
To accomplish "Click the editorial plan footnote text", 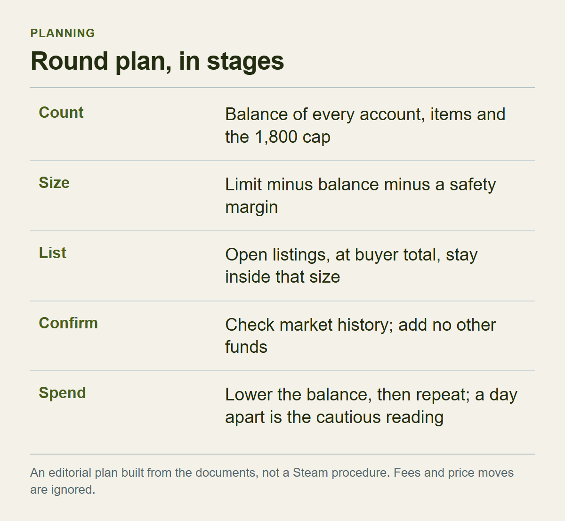I will point(272,481).
